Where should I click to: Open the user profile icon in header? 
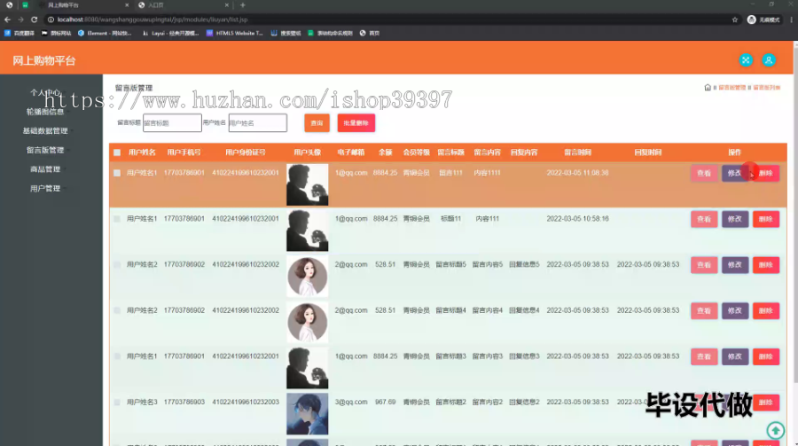pos(769,60)
